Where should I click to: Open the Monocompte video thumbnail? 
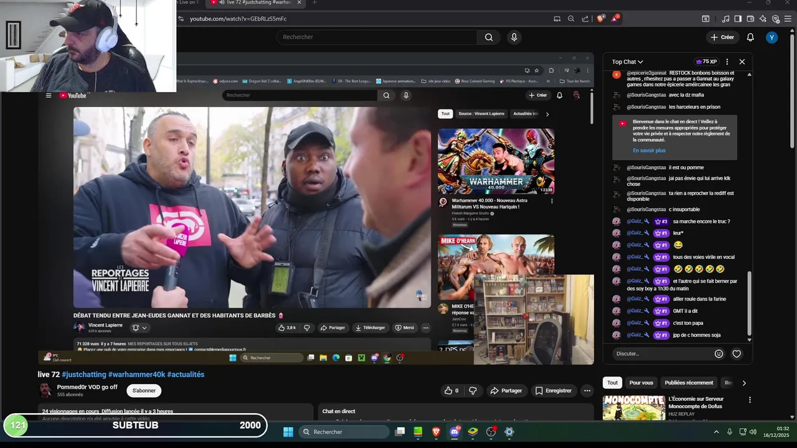click(x=634, y=408)
